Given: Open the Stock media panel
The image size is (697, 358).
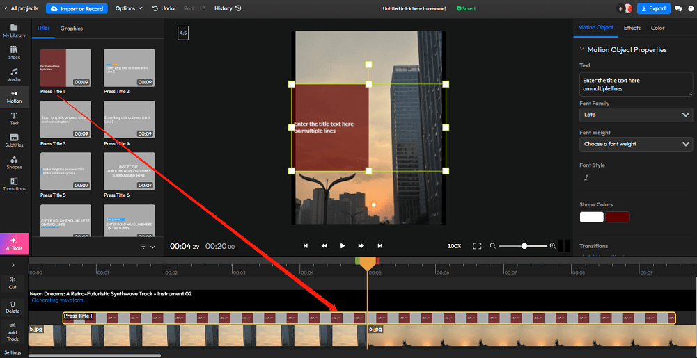Looking at the screenshot, I should pos(14,52).
